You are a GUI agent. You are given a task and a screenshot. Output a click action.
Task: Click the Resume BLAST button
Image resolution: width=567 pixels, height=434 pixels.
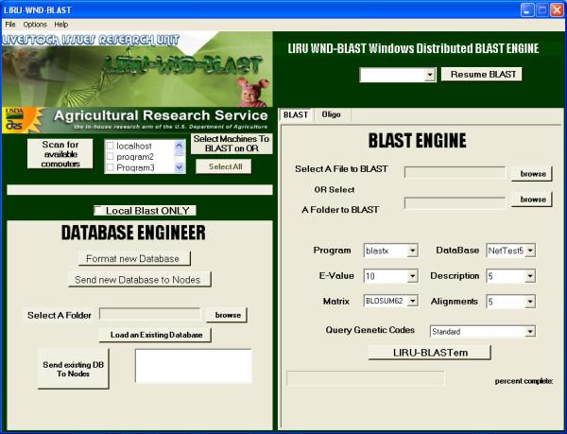(x=482, y=74)
